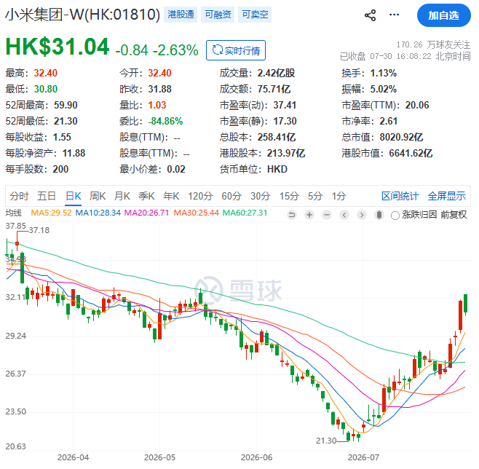Switch to 五日 chart tab
479x469 pixels.
[46, 196]
